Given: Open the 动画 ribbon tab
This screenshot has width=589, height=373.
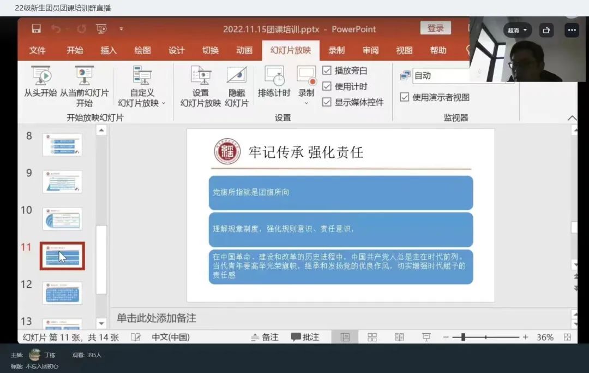Looking at the screenshot, I should tap(244, 50).
